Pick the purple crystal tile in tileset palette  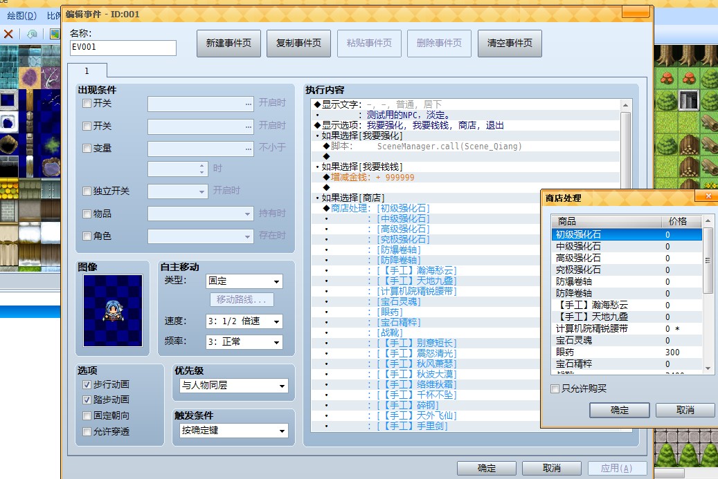click(x=30, y=77)
